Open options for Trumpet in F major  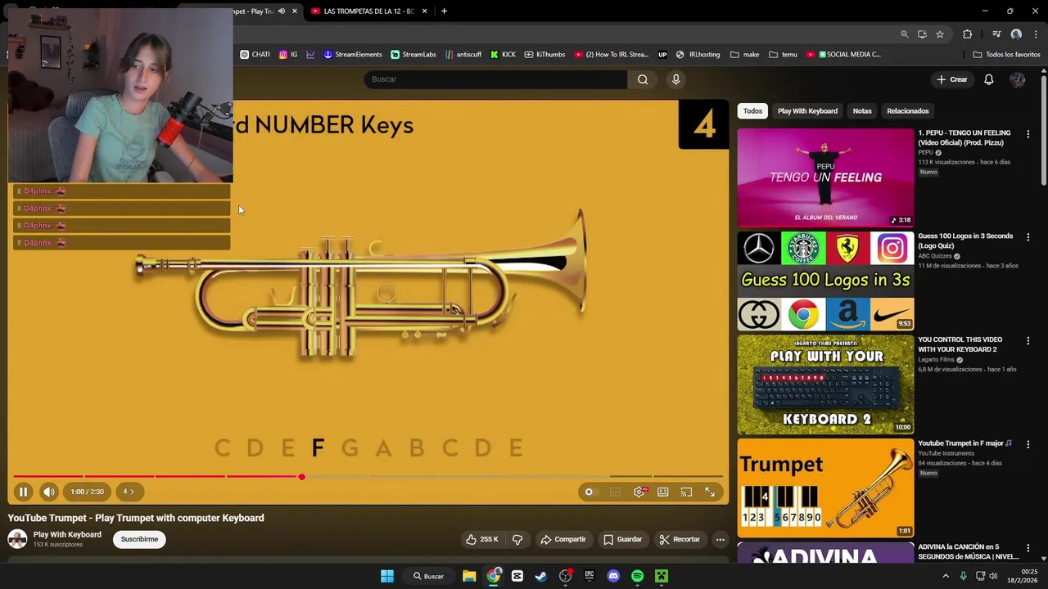(1028, 444)
